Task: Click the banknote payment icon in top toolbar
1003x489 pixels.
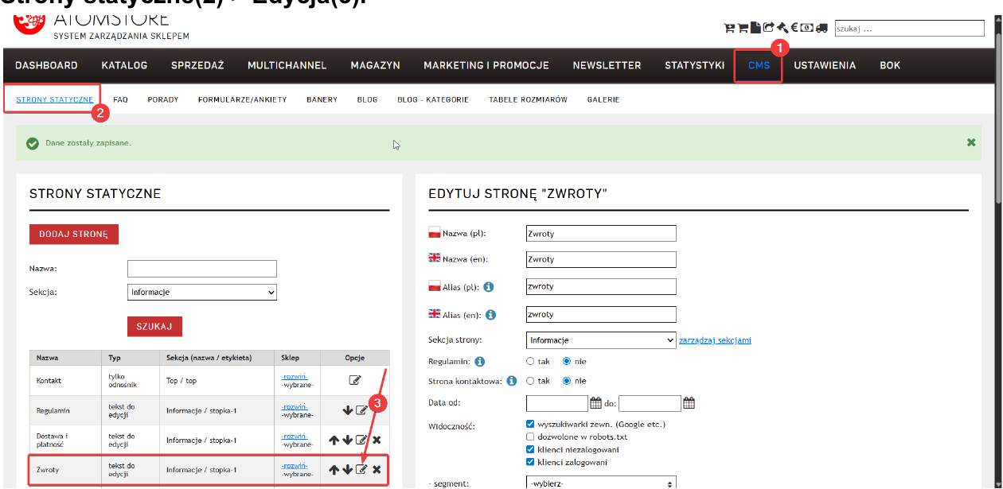Action: [806, 28]
